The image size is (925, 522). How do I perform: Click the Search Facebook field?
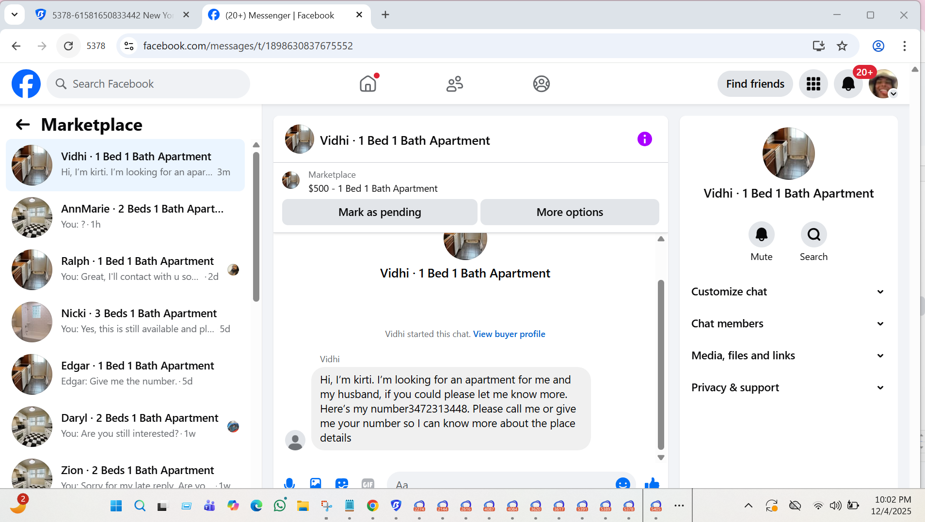pos(148,84)
